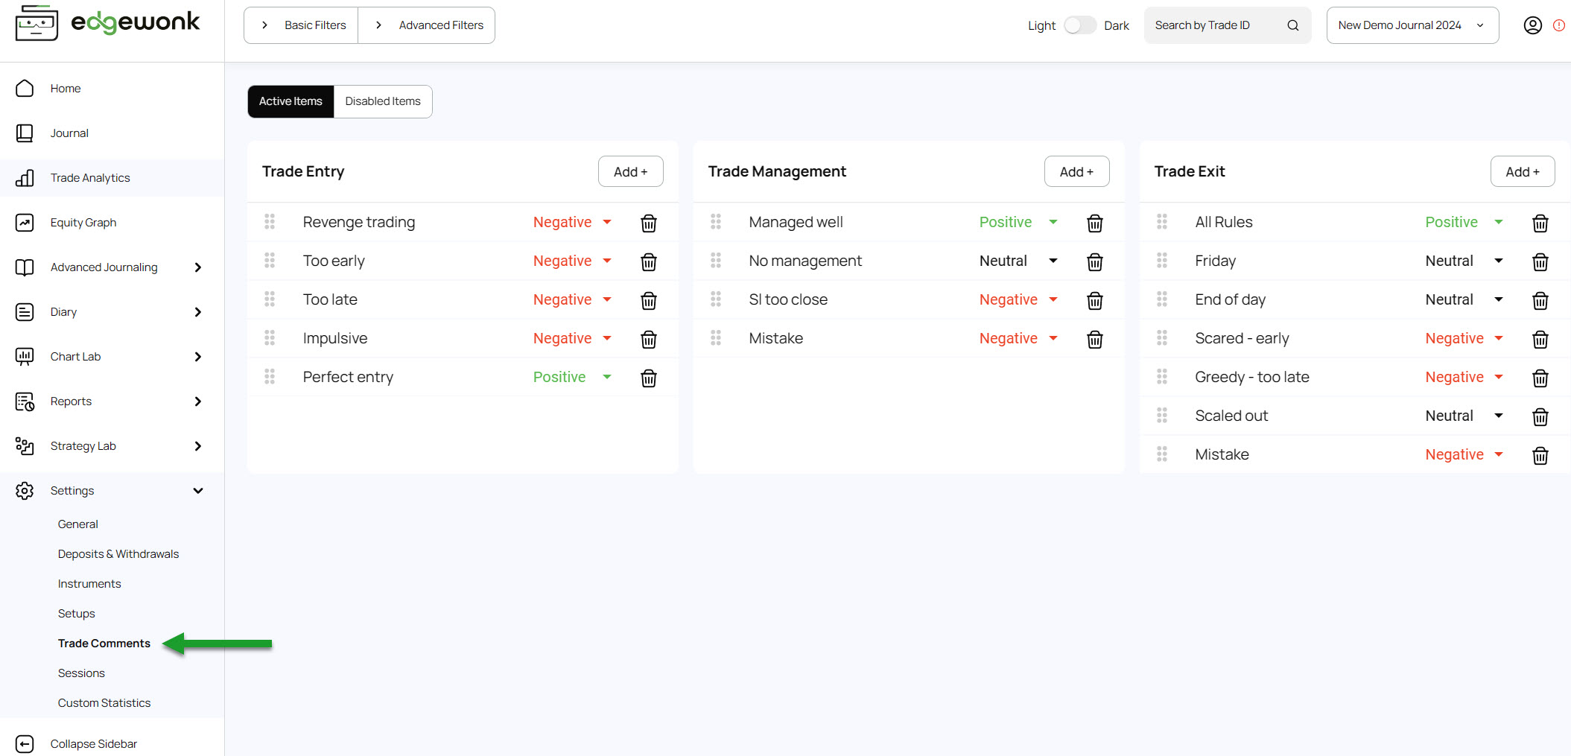Open Custom Statistics settings page
This screenshot has width=1571, height=756.
(x=104, y=702)
